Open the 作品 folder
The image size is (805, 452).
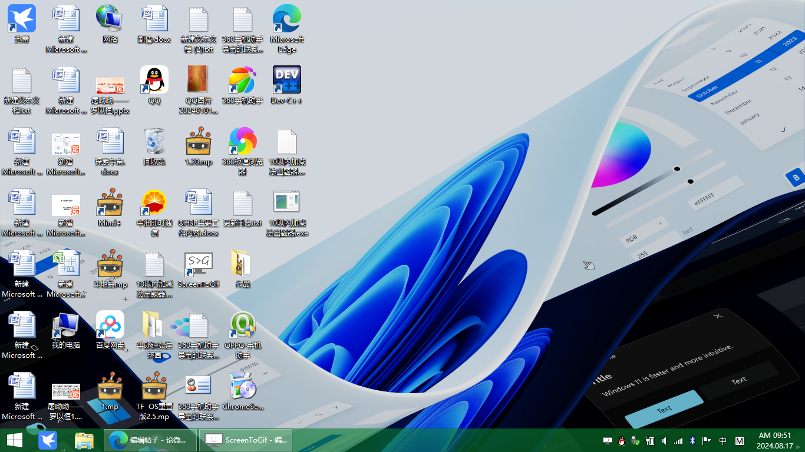[x=243, y=269]
